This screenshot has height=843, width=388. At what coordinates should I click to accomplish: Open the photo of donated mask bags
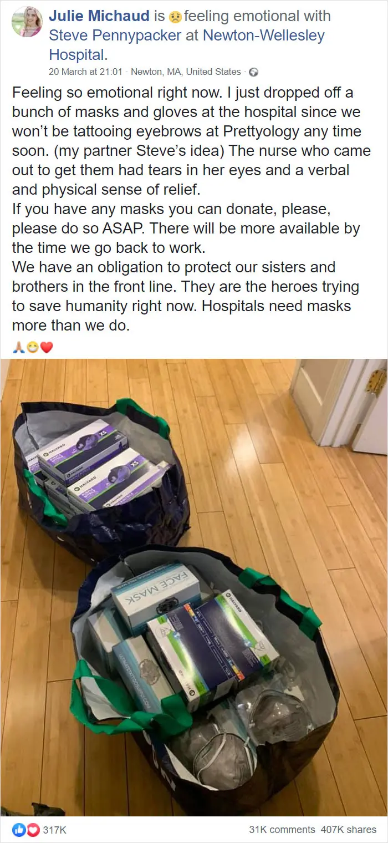coord(194,587)
